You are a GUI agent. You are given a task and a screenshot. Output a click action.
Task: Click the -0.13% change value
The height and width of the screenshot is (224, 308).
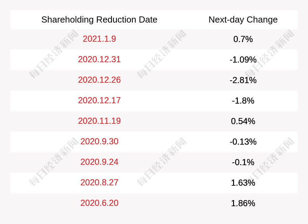[x=243, y=142]
